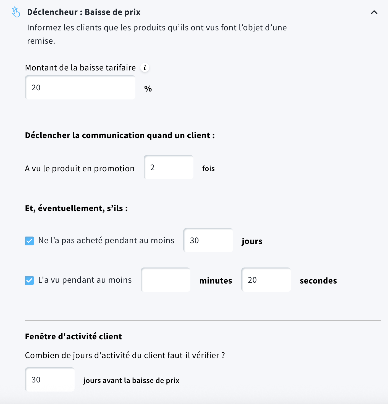Select the 30-day activity window field
Viewport: 388px width, 404px height.
click(x=49, y=379)
